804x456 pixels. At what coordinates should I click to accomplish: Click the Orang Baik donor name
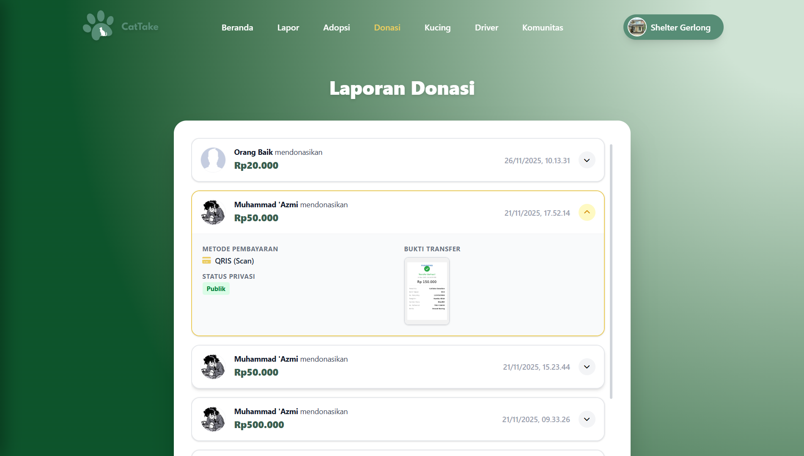click(x=253, y=152)
